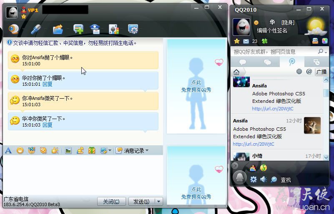Open the message box with the speaker icon

264,179
